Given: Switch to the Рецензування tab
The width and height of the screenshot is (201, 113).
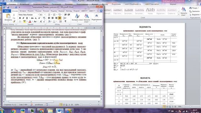Looking at the screenshot, I should [x=54, y=11].
